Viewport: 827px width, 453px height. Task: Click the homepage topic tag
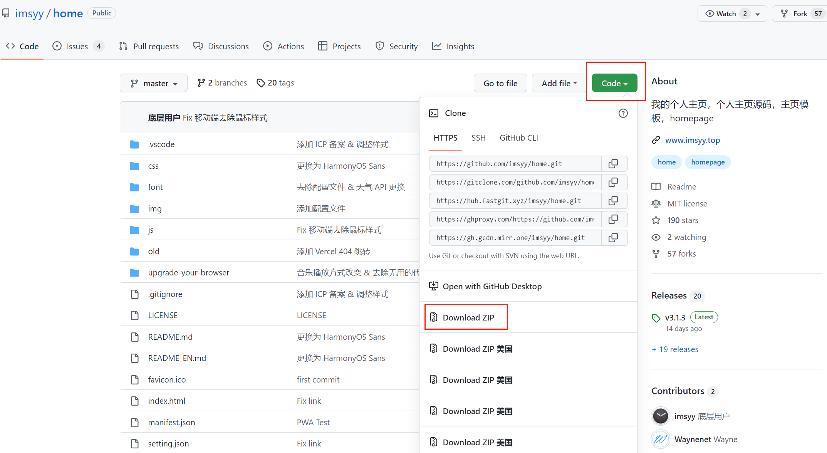(x=708, y=162)
